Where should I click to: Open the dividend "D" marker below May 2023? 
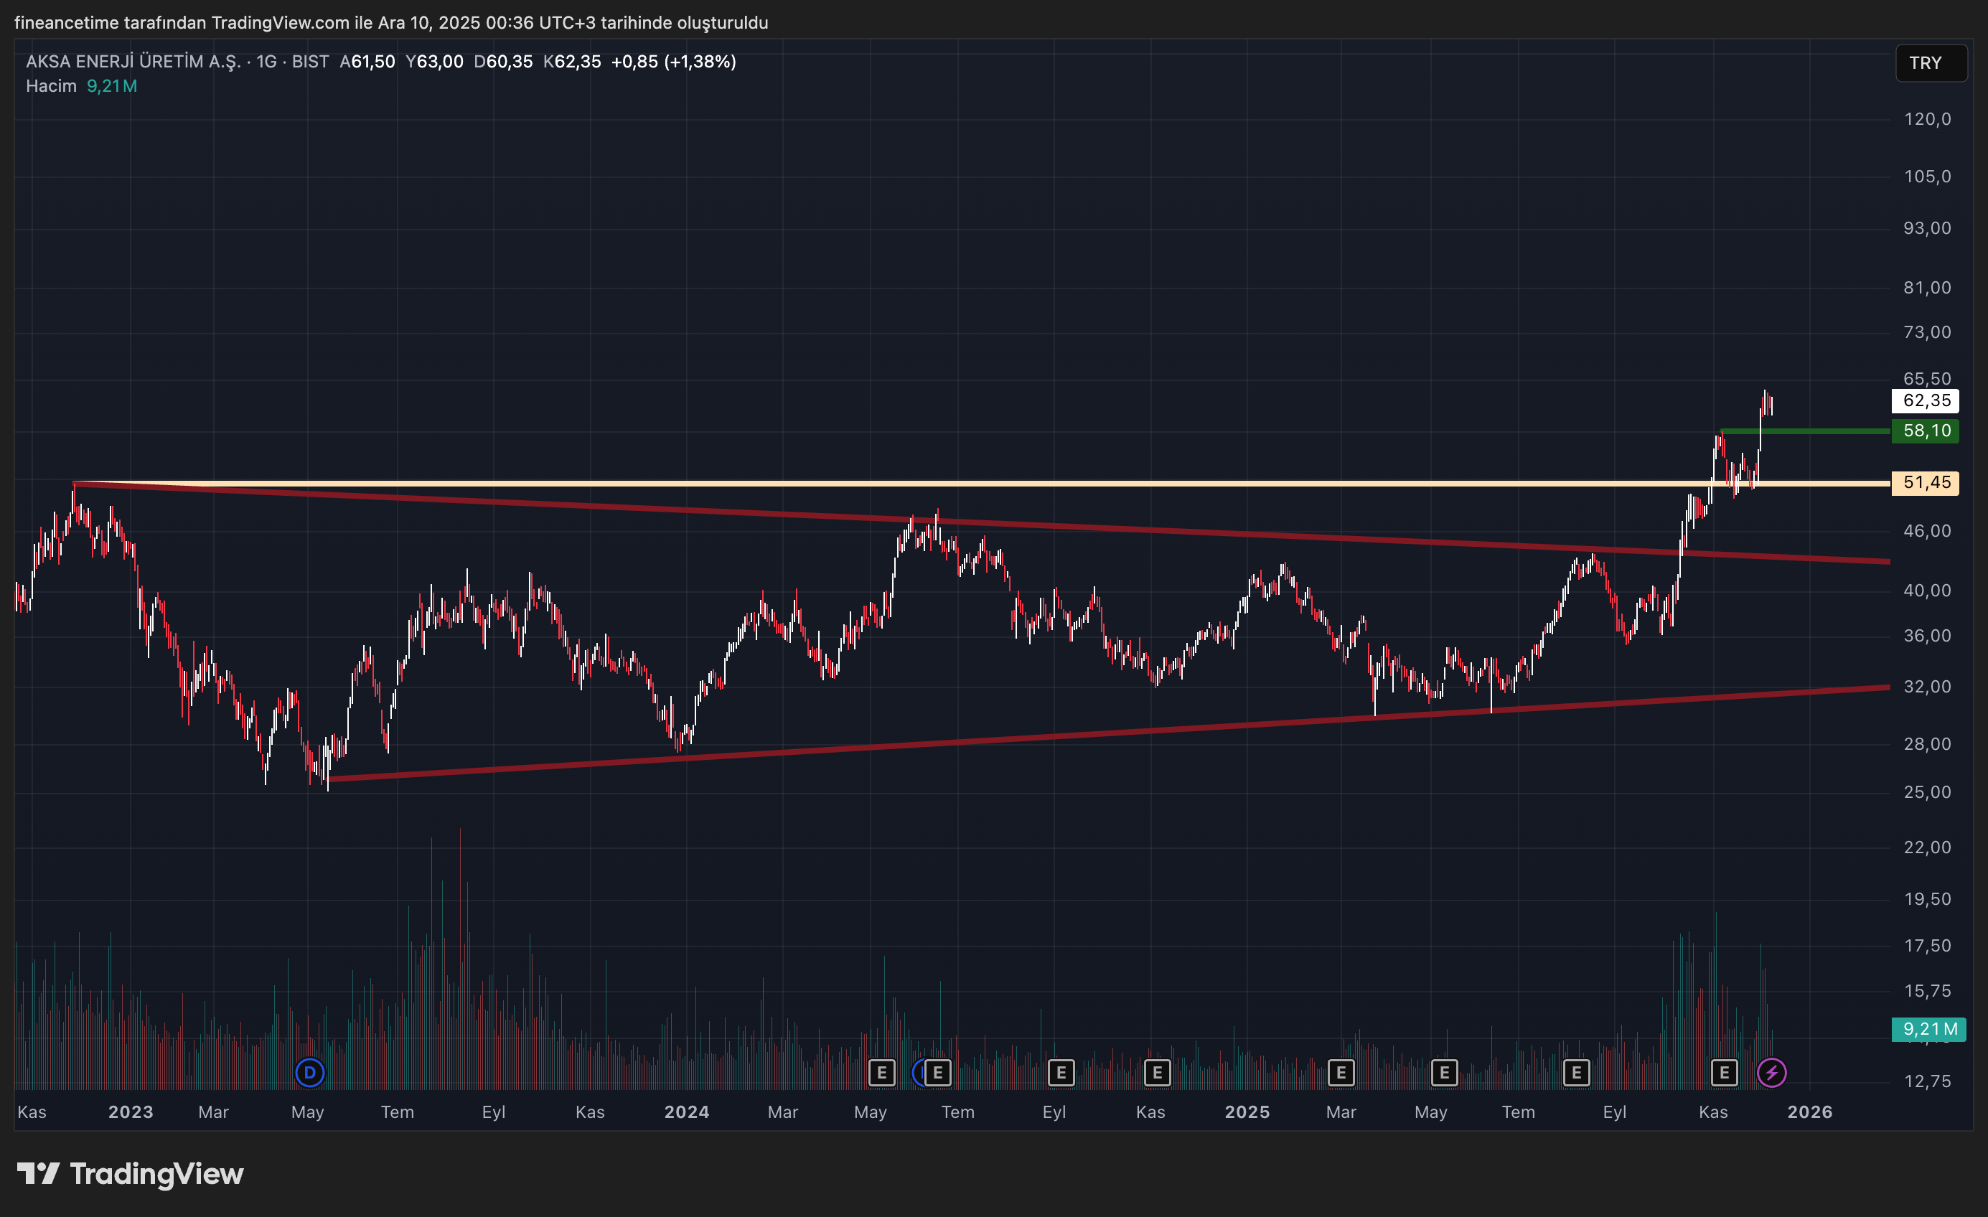[309, 1073]
